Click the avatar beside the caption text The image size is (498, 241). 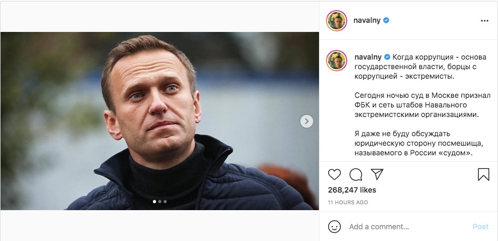point(337,61)
